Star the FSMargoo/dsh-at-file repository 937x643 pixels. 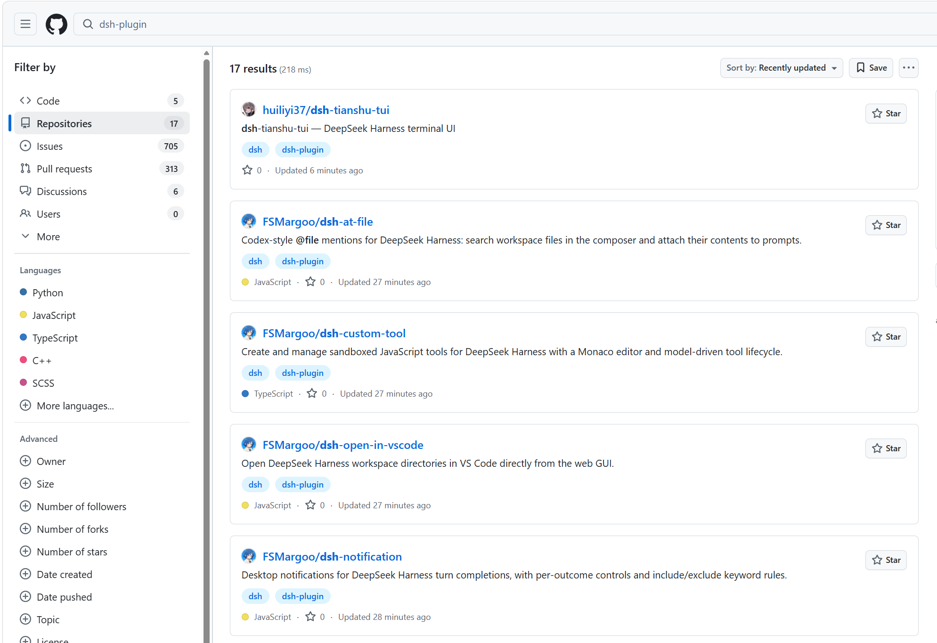(x=886, y=225)
